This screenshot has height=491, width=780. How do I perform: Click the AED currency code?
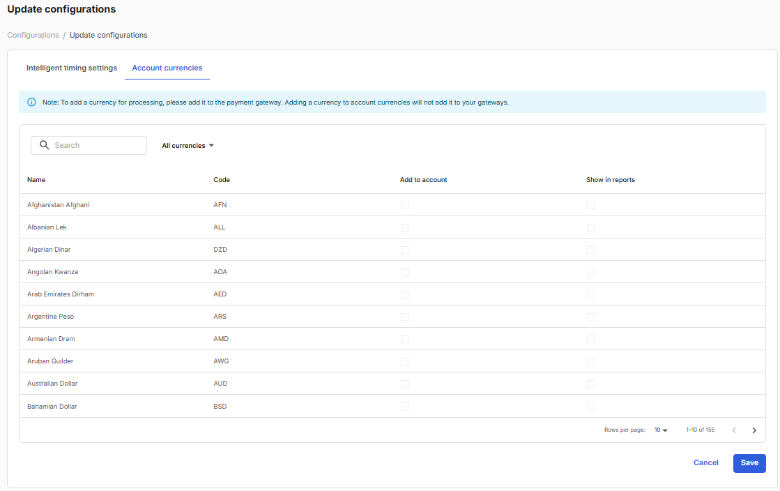pyautogui.click(x=220, y=294)
